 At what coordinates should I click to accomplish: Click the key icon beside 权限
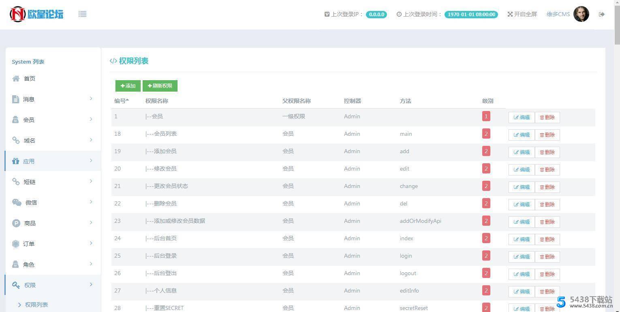tap(16, 285)
